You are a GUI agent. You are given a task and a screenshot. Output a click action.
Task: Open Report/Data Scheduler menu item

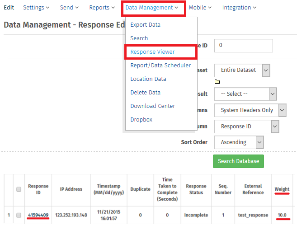[x=160, y=65]
